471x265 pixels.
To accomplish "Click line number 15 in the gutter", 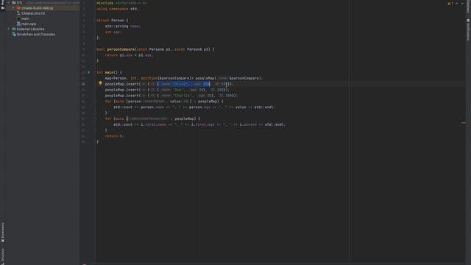I will pyautogui.click(x=83, y=84).
